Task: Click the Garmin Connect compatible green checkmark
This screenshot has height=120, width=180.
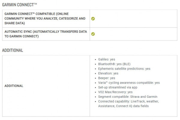Action: [x=93, y=19]
